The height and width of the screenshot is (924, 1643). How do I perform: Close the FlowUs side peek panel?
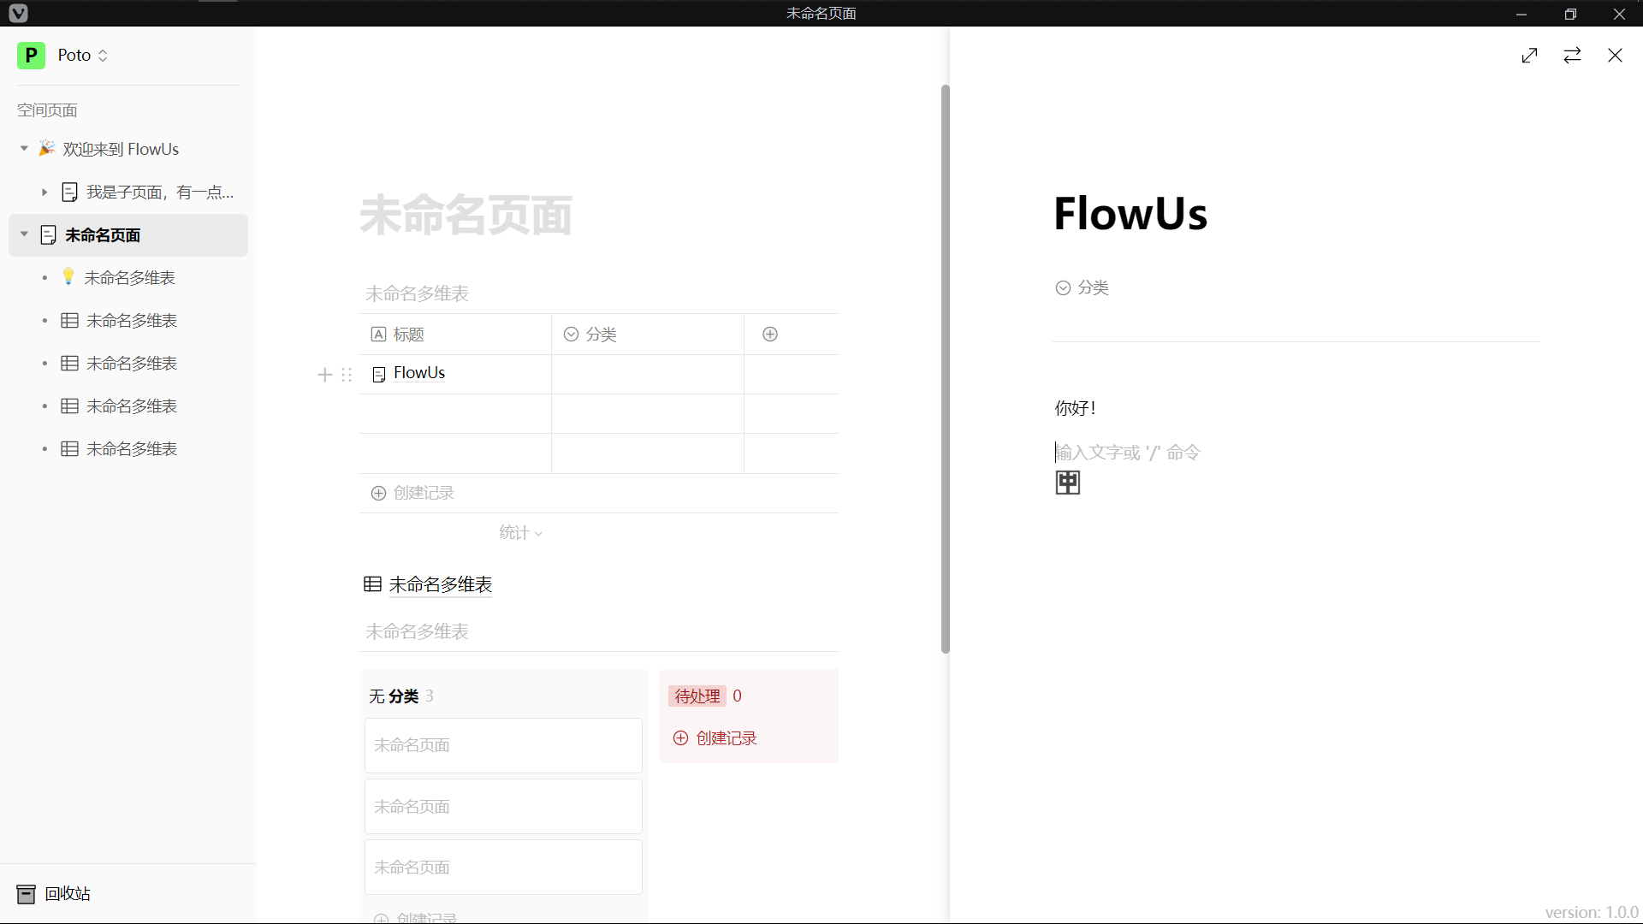tap(1615, 56)
